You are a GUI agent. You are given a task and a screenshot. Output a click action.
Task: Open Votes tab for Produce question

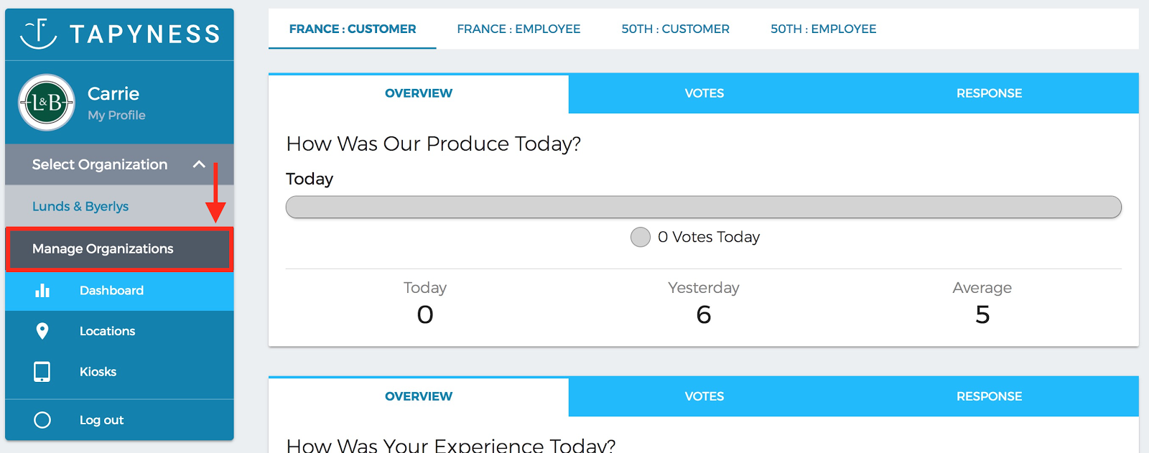(x=704, y=93)
